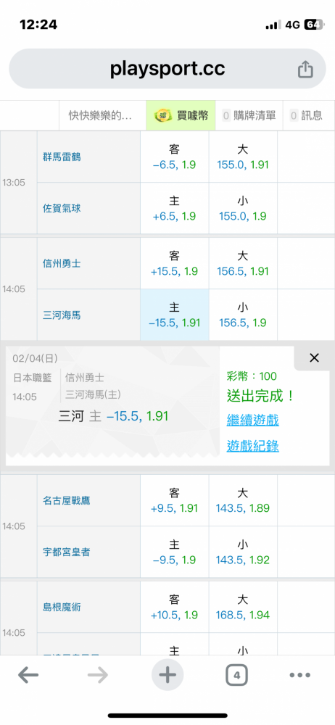Select 客 -6.5 spread for 群馬雷鶴
Image resolution: width=335 pixels, height=725 pixels.
[x=175, y=157]
